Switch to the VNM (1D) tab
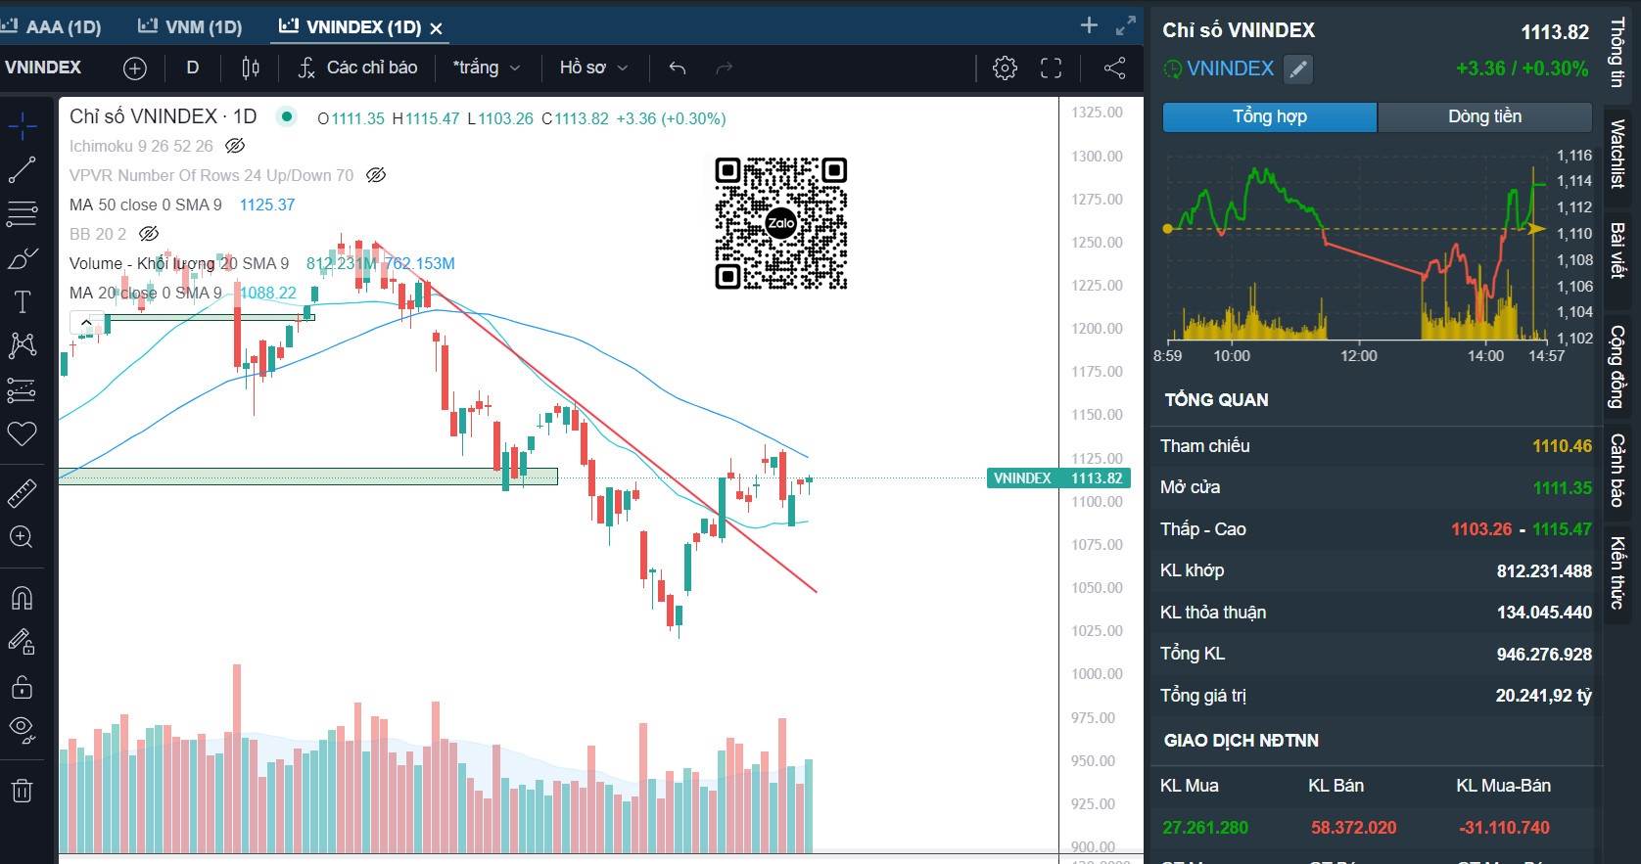The image size is (1641, 864). [x=190, y=26]
